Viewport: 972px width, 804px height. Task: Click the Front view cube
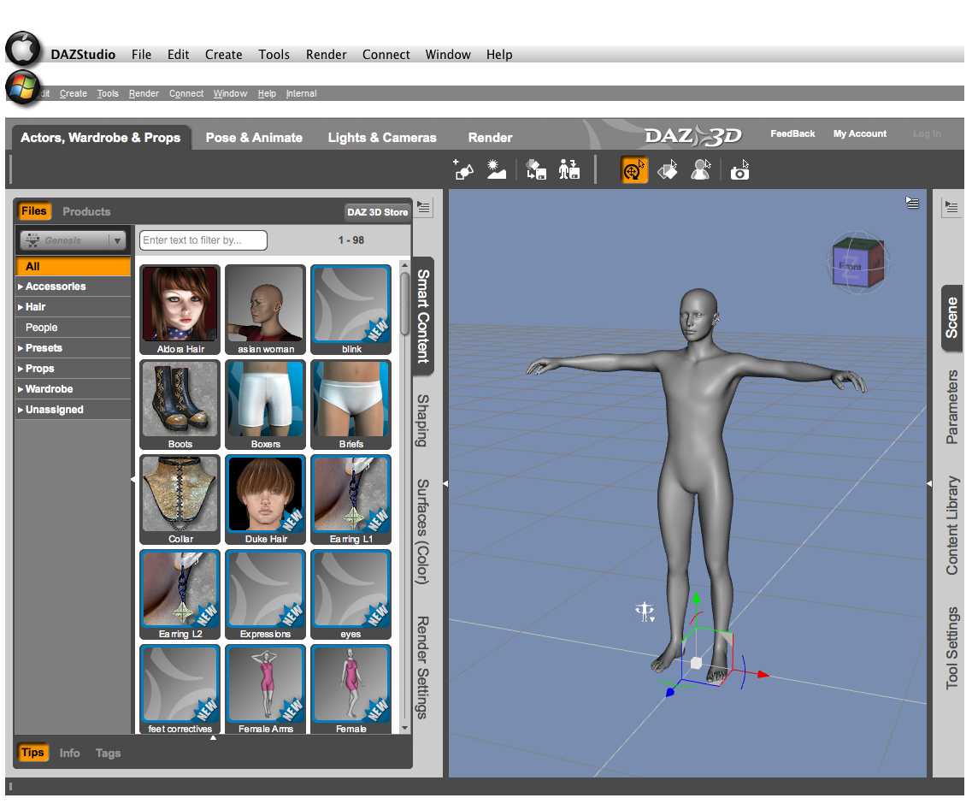click(x=851, y=266)
